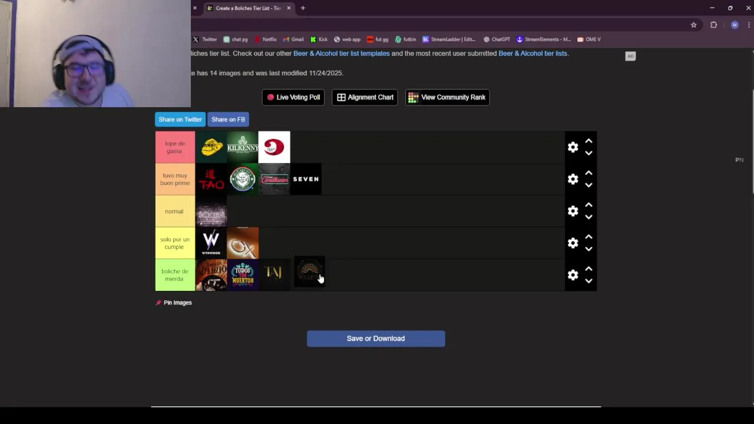Screen dimensions: 754x424
Task: Select the SEVEN logo image
Action: pos(306,179)
